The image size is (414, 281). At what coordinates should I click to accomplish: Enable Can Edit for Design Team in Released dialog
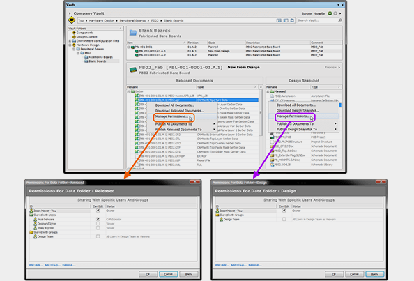click(x=98, y=236)
